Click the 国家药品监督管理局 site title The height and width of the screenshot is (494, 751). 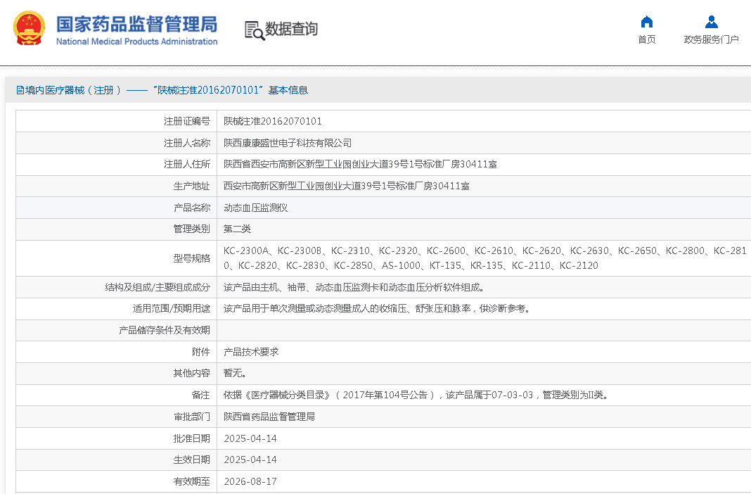click(136, 23)
